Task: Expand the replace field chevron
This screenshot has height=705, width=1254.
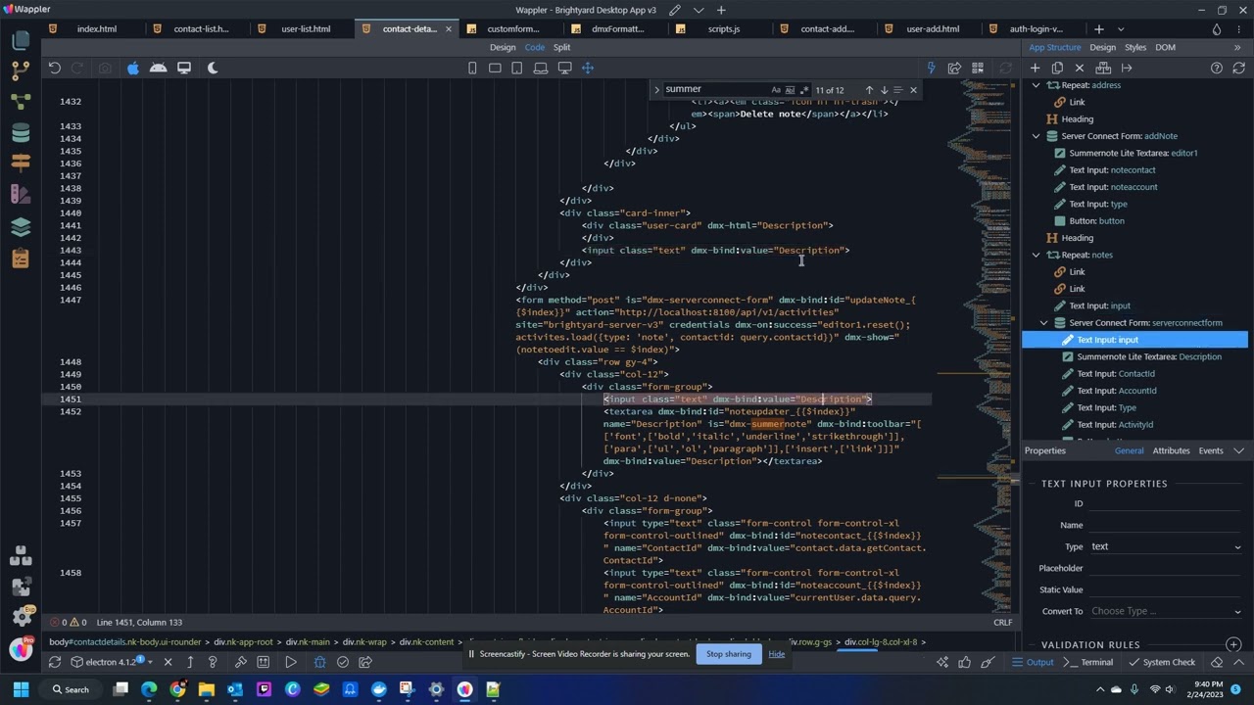Action: coord(656,90)
